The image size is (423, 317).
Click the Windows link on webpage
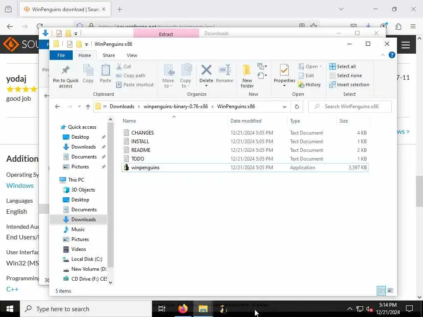pyautogui.click(x=20, y=185)
